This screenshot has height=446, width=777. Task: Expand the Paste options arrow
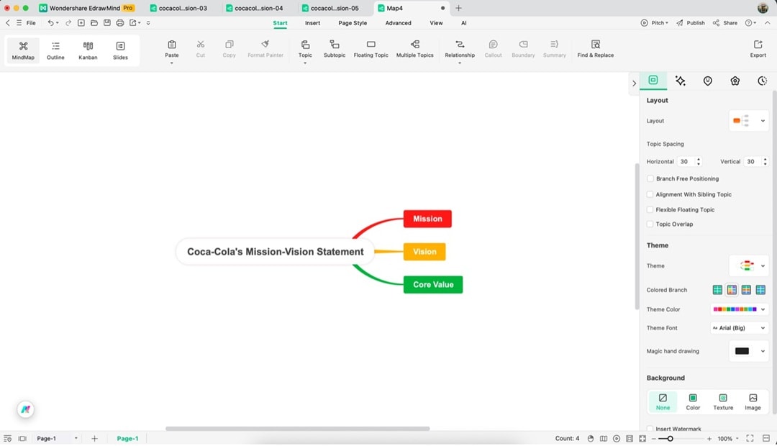point(172,63)
